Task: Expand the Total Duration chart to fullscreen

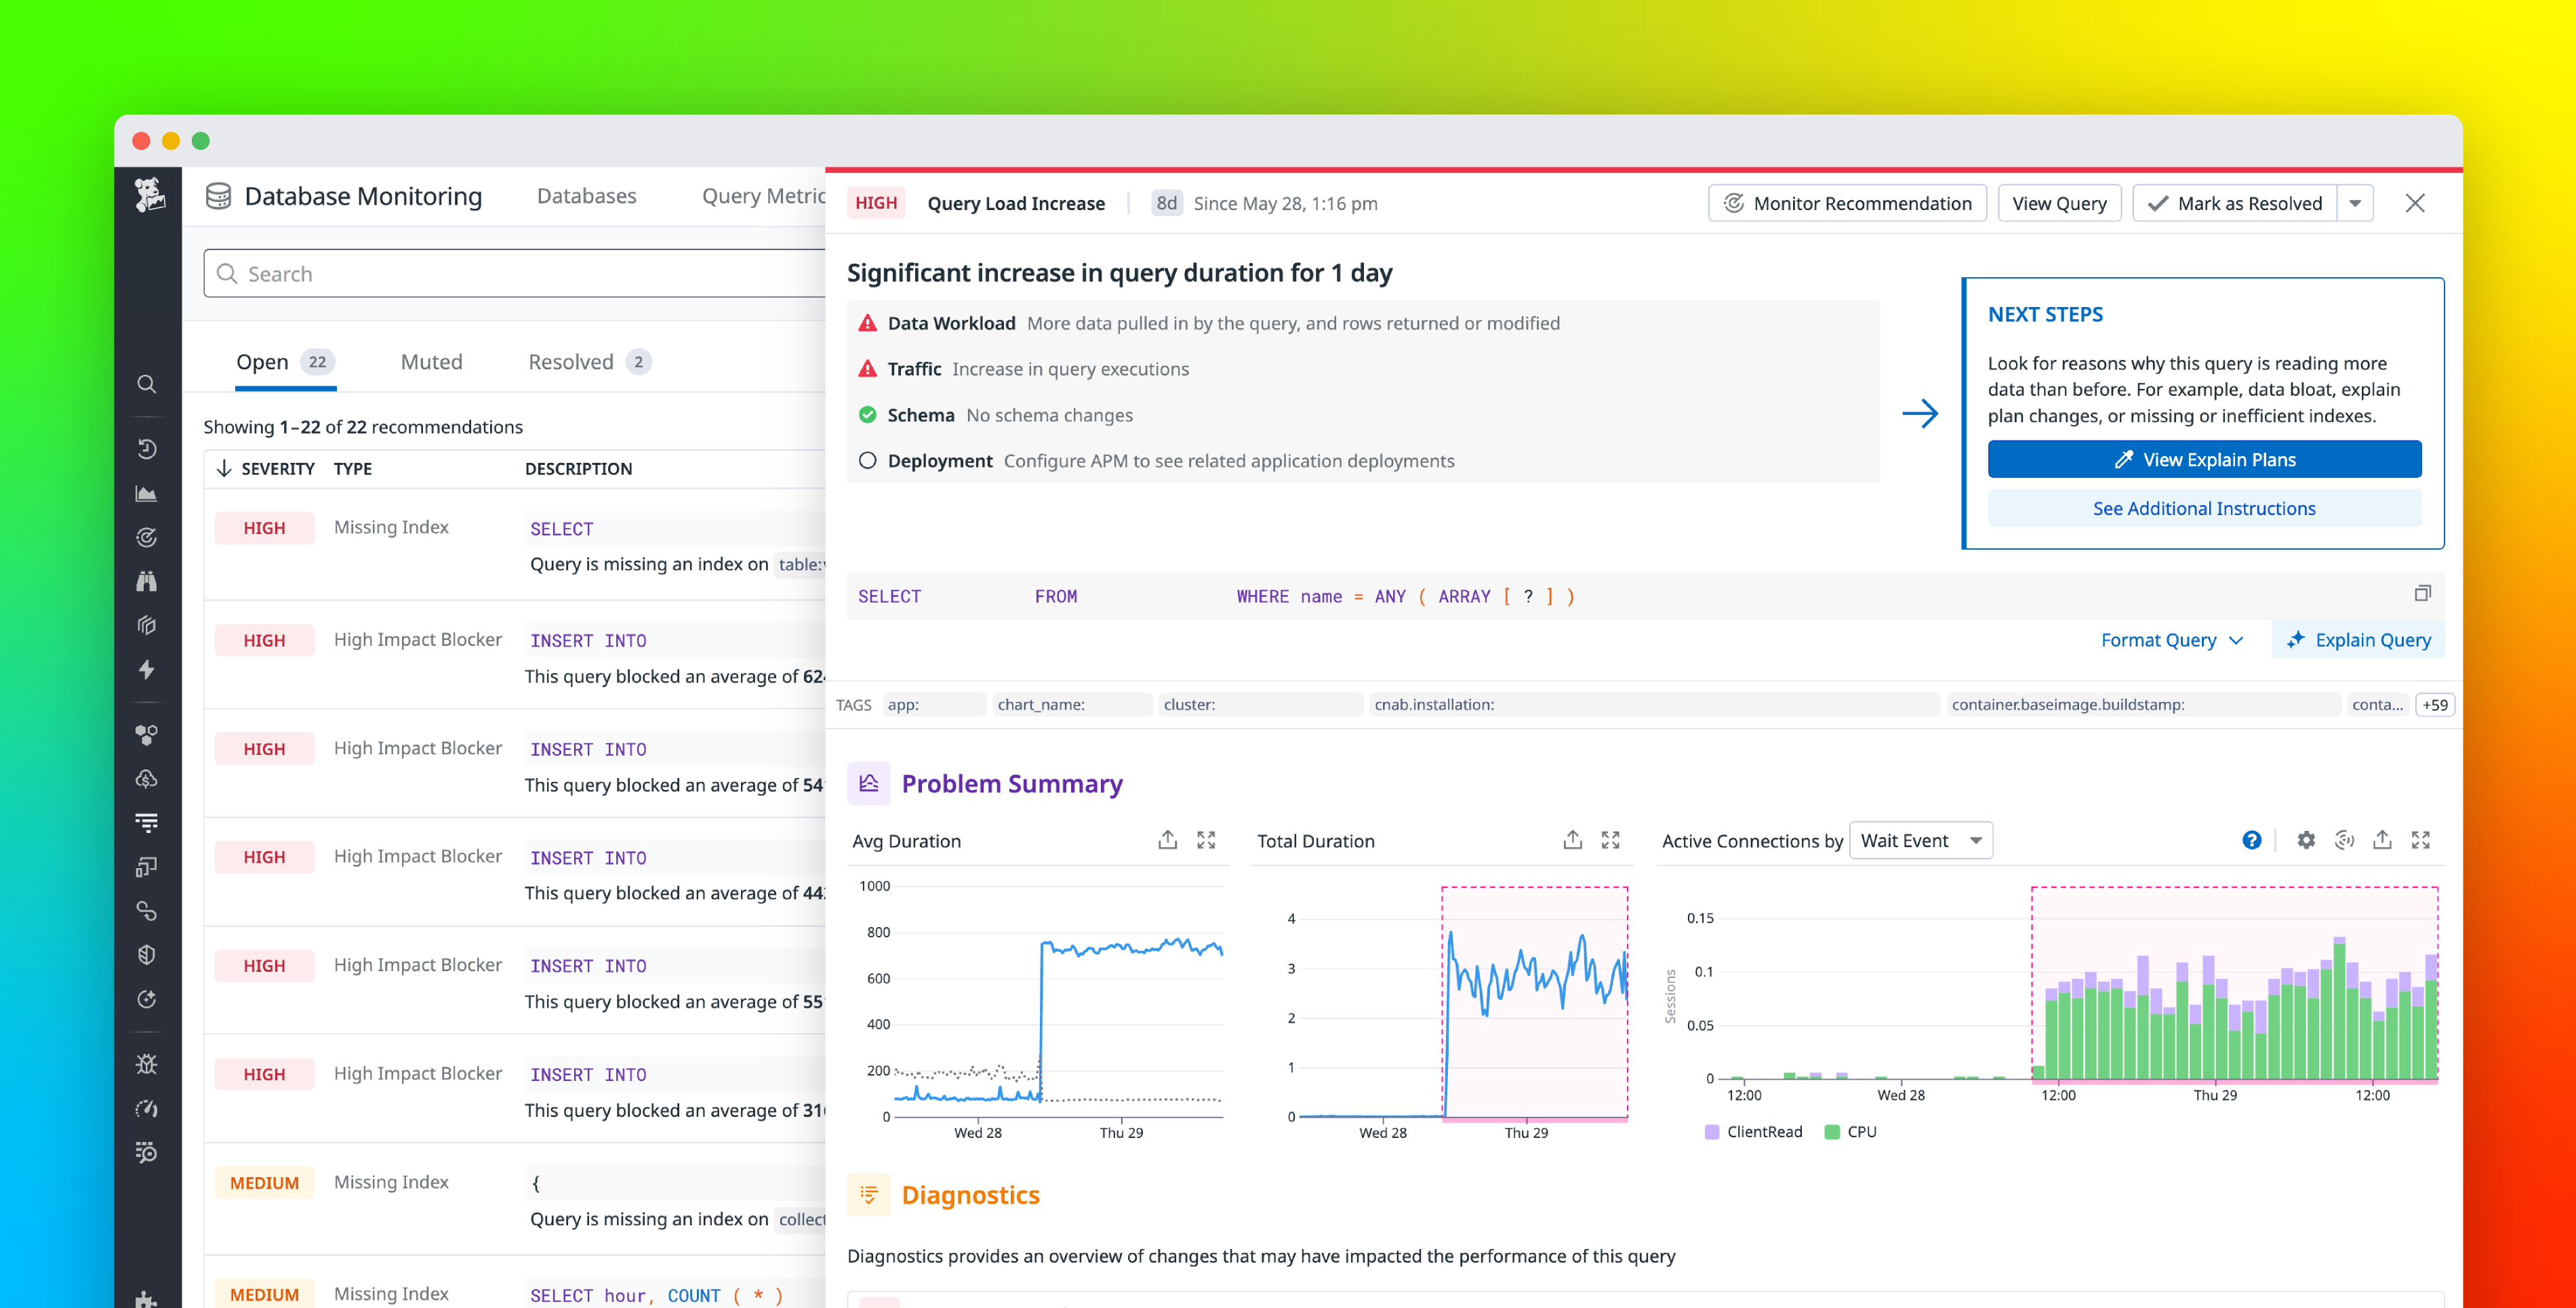Action: [x=1610, y=840]
